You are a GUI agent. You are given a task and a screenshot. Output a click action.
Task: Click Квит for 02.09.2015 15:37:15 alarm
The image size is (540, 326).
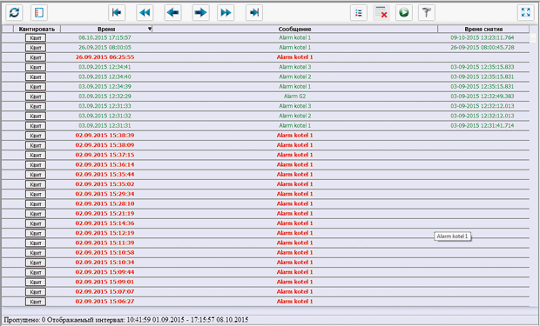[36, 155]
